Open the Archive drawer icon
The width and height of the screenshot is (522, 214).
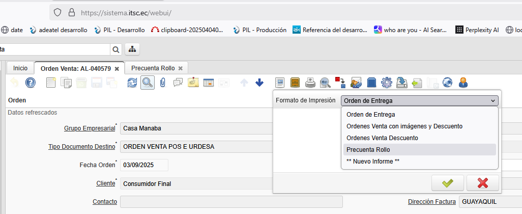(x=295, y=83)
